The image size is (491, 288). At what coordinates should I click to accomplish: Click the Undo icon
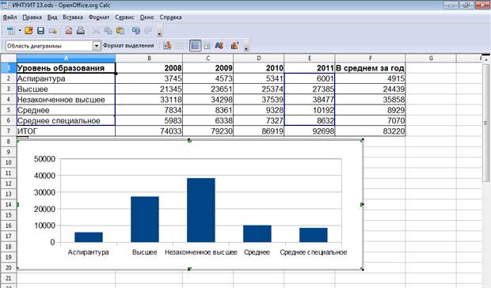click(x=136, y=31)
